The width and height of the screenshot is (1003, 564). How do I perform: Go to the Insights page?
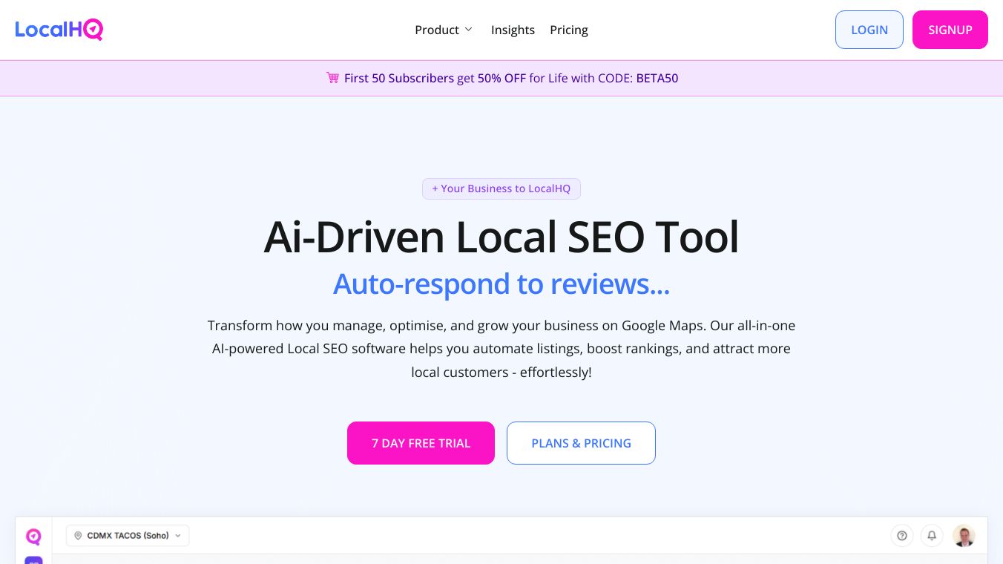(513, 30)
